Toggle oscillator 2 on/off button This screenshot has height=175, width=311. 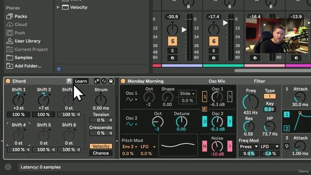click(205, 121)
